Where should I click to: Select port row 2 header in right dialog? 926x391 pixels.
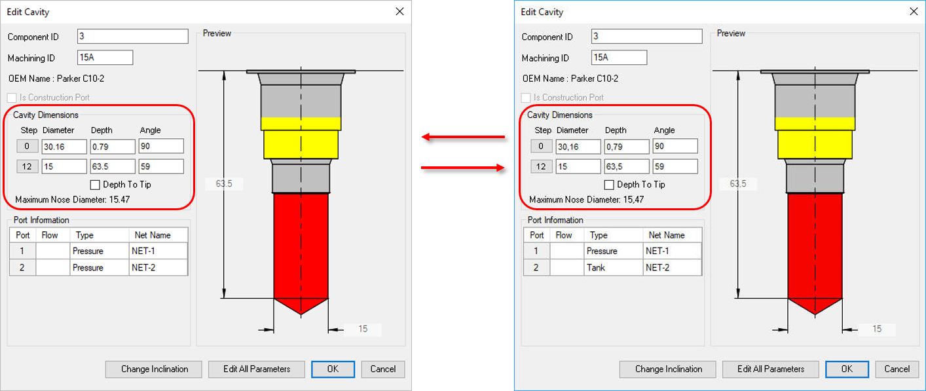[x=537, y=267]
